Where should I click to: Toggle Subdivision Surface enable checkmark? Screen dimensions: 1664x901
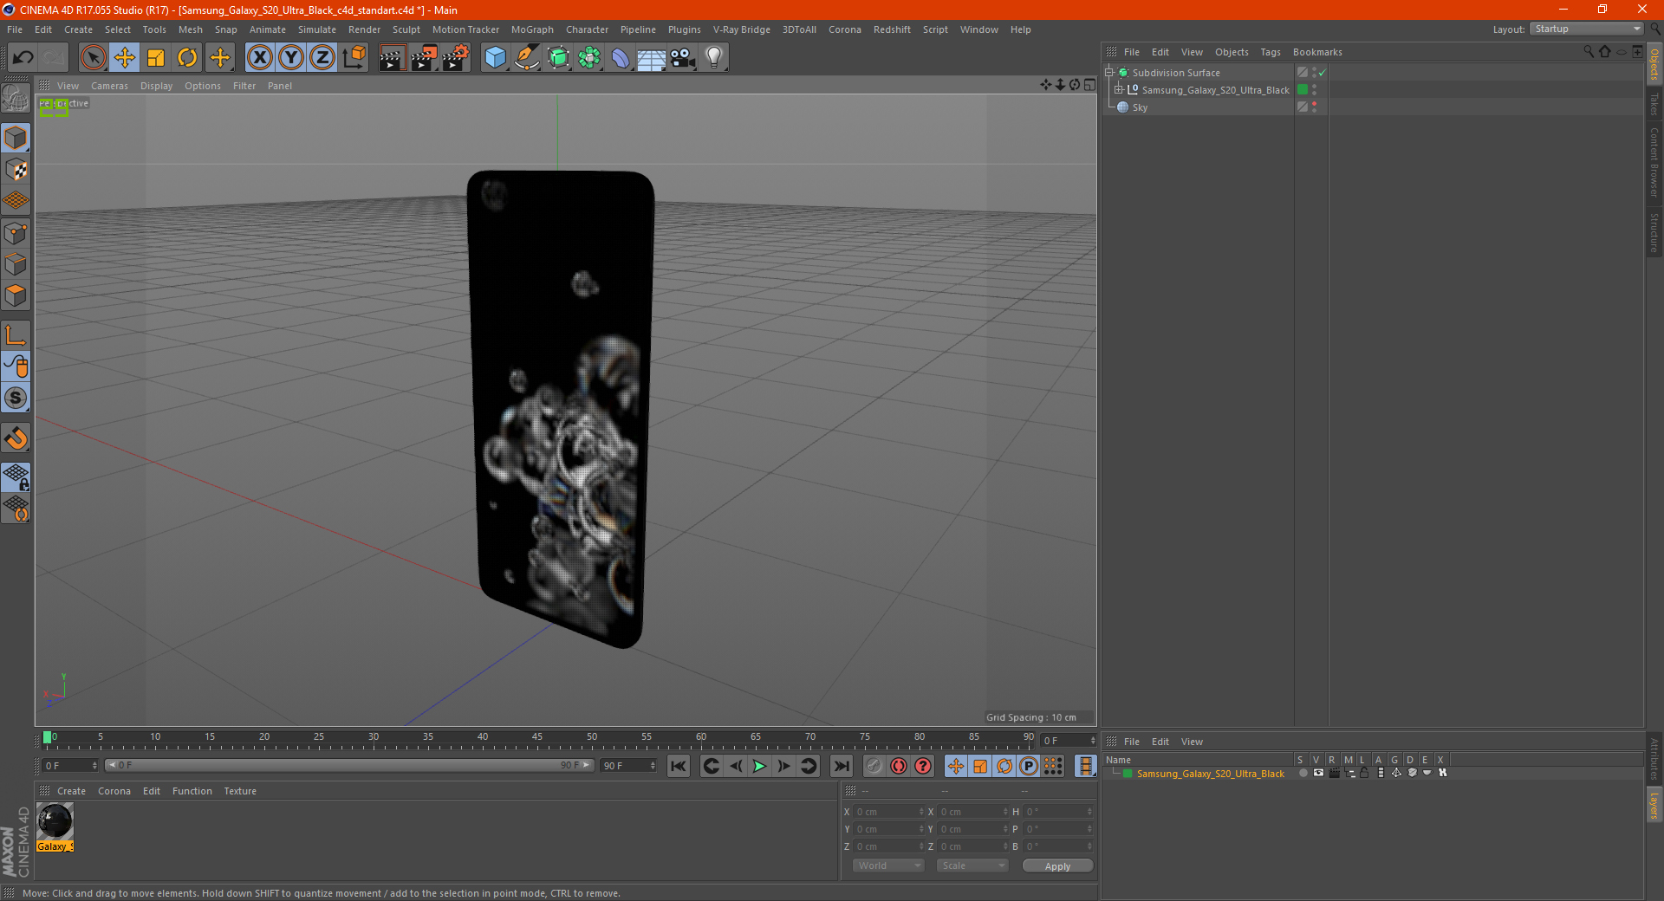click(x=1323, y=73)
